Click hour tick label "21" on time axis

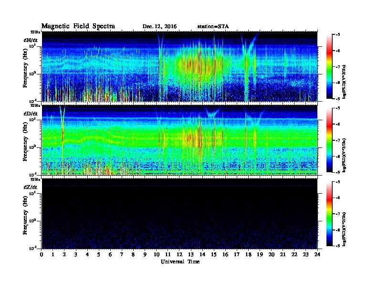point(283,254)
